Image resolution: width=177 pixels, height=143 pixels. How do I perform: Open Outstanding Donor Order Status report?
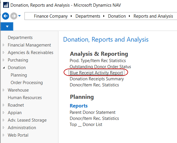point(100,67)
